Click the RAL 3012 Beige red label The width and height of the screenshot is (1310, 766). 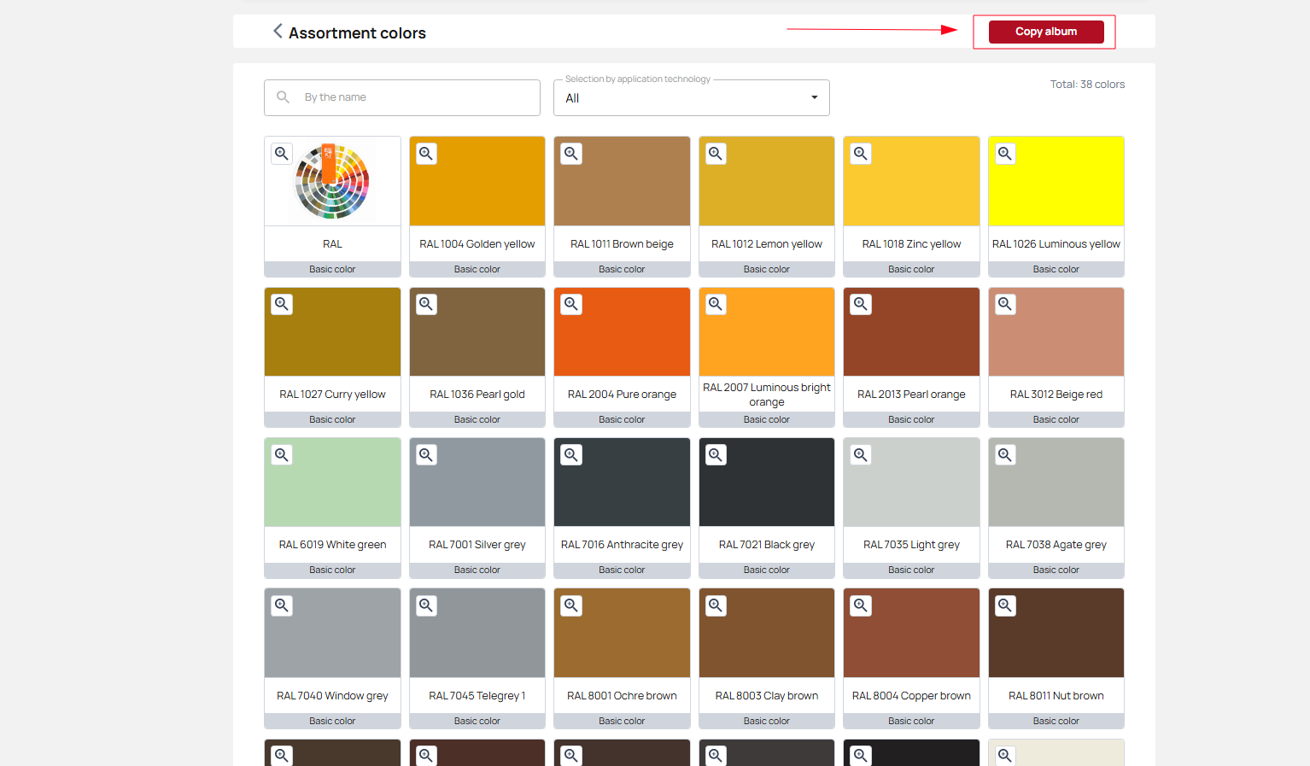click(x=1056, y=395)
